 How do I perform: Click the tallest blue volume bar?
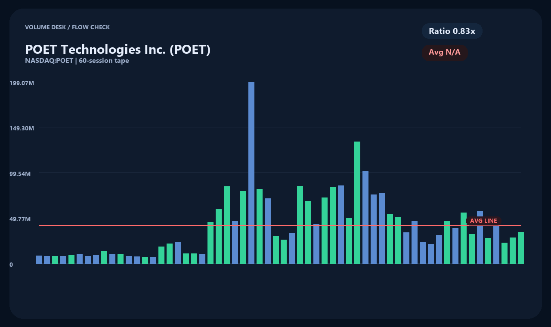click(251, 173)
